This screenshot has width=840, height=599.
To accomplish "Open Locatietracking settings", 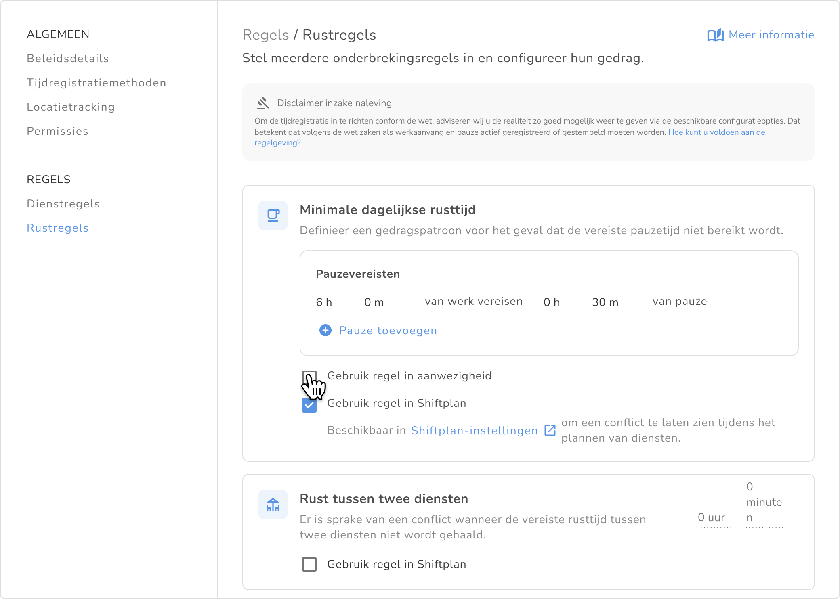I will [71, 107].
